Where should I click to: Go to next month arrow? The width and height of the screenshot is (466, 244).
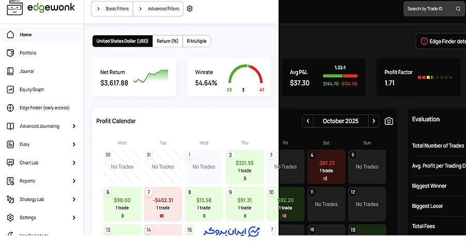click(x=373, y=121)
